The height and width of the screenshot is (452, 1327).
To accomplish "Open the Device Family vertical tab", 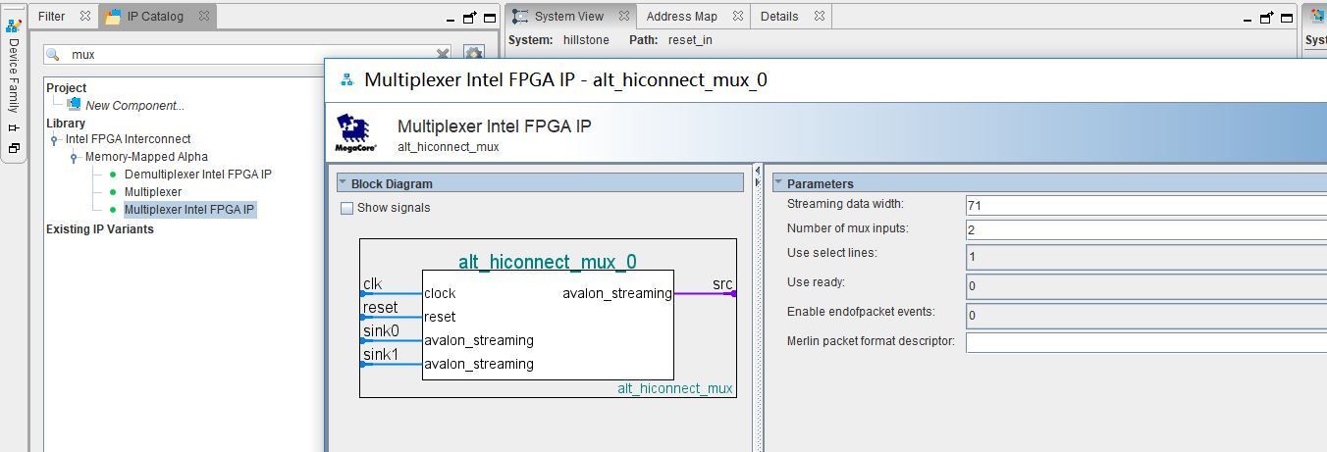I will (14, 76).
